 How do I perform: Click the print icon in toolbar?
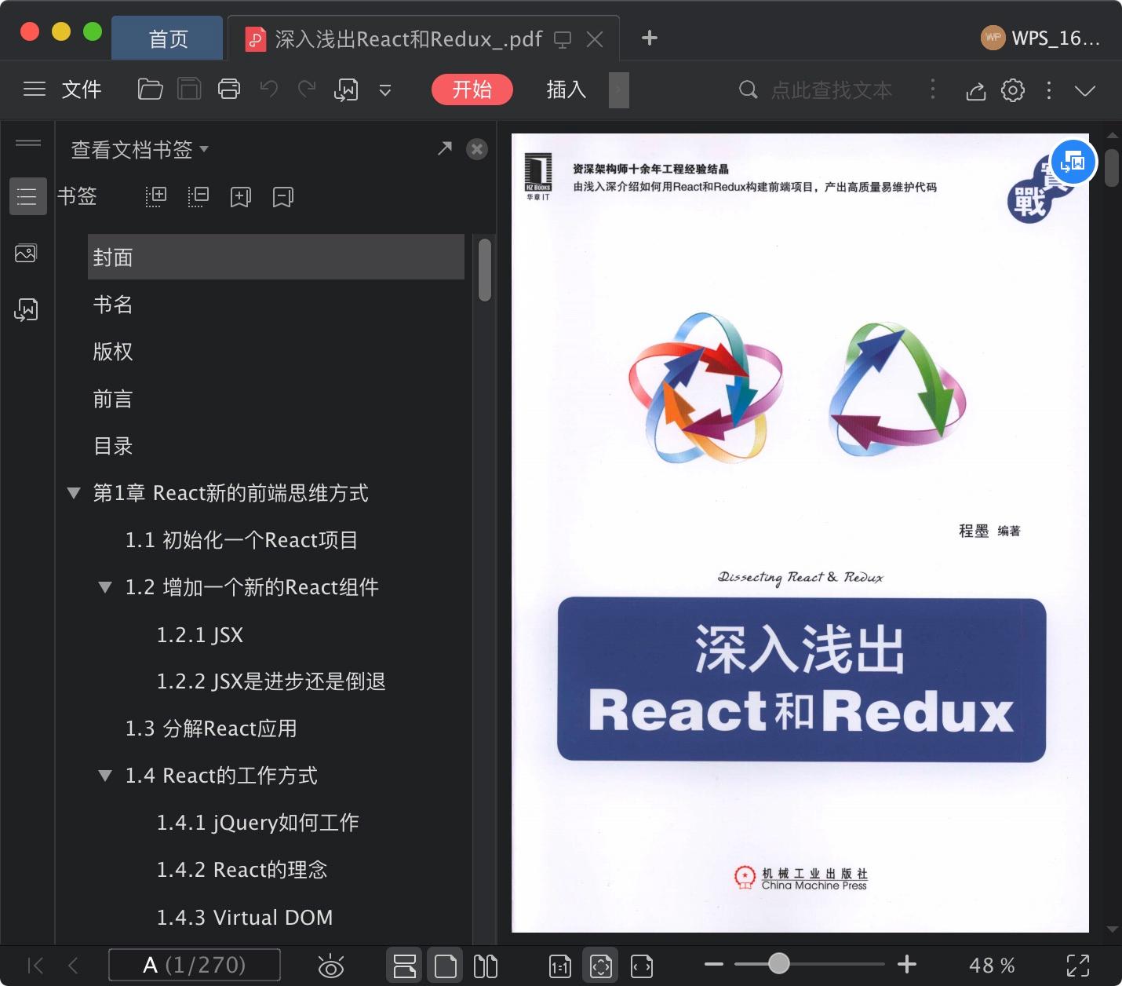(x=229, y=89)
